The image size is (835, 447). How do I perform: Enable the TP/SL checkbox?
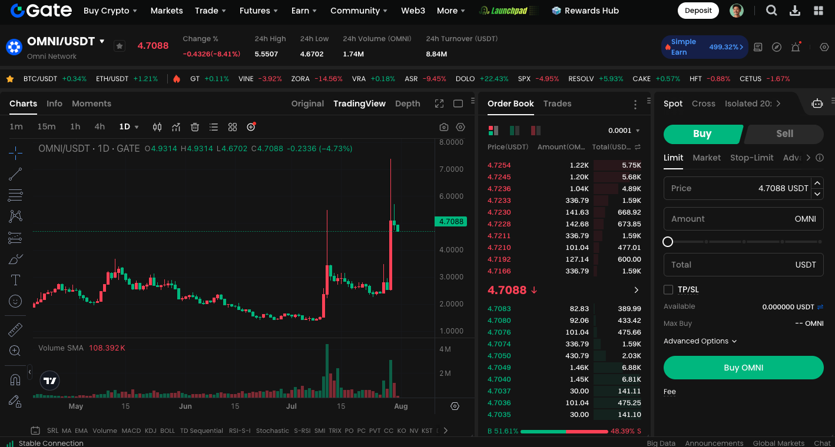[668, 289]
